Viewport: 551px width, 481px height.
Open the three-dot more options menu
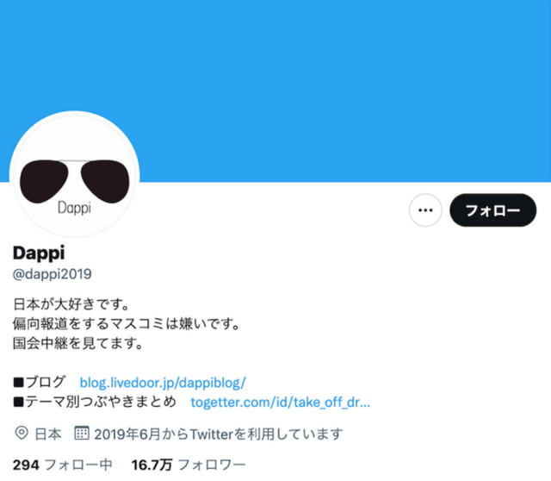pyautogui.click(x=425, y=210)
